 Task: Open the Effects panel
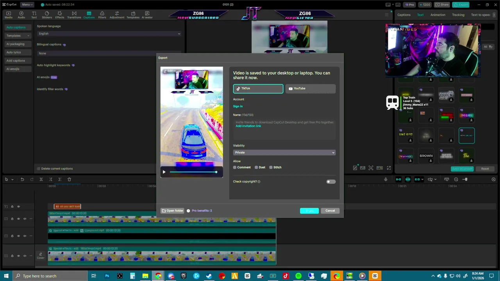(x=59, y=15)
